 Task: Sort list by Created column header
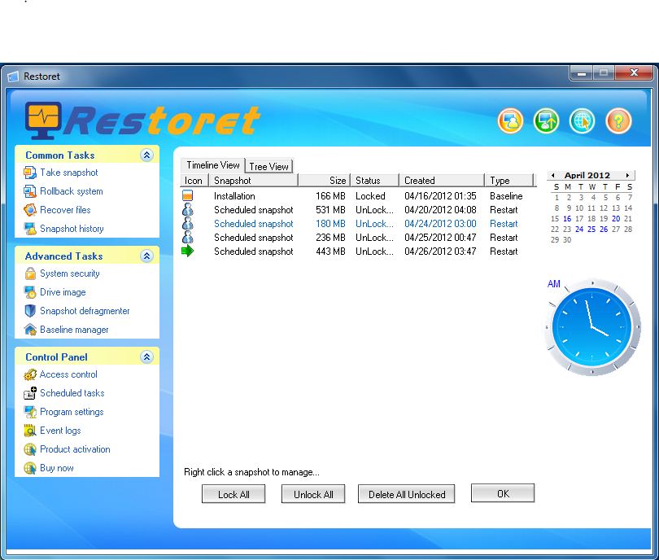(x=442, y=181)
